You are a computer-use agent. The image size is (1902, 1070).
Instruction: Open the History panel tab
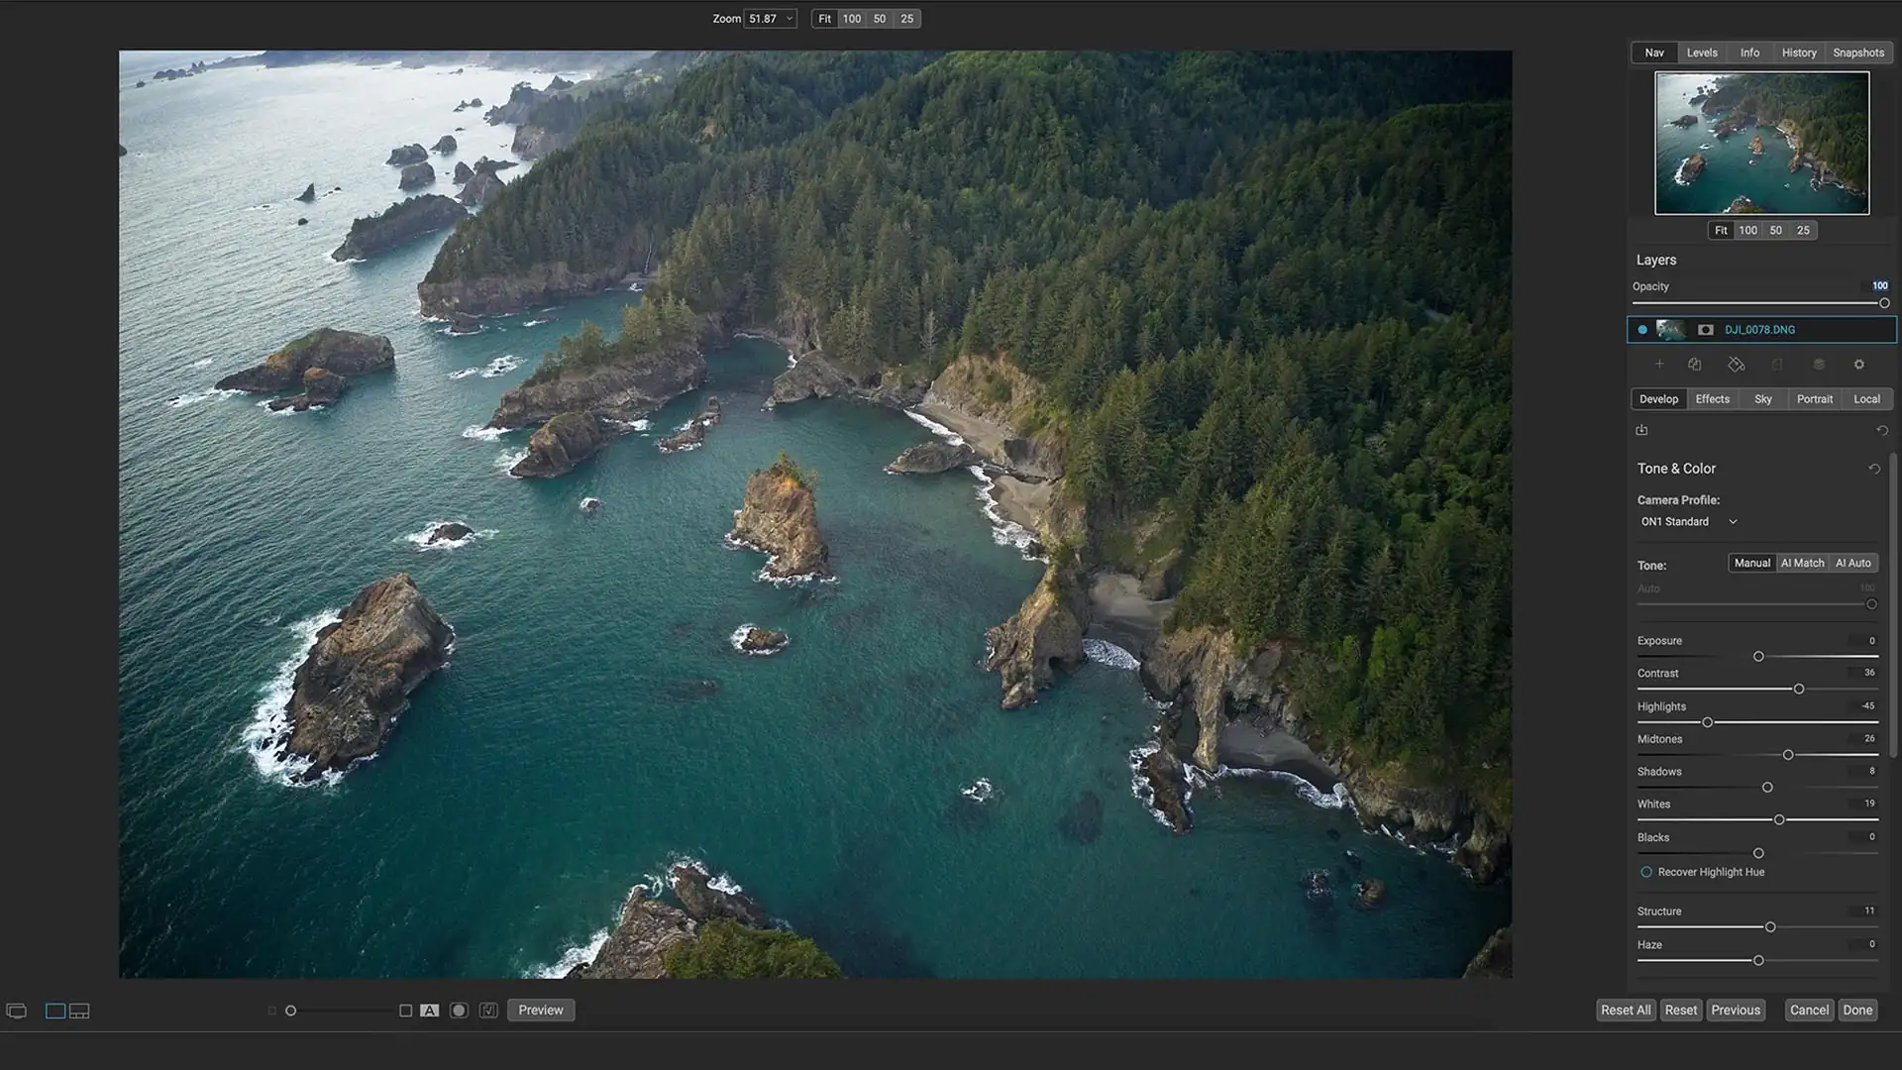(1798, 53)
